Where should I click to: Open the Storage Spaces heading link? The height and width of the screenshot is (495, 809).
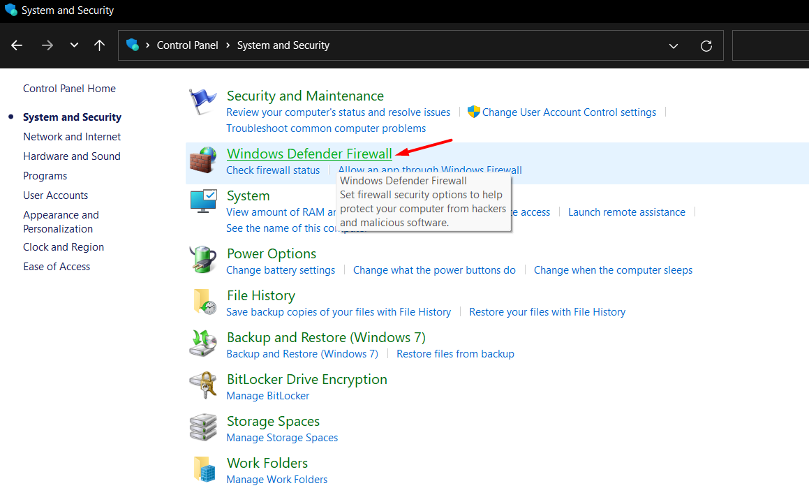[274, 421]
